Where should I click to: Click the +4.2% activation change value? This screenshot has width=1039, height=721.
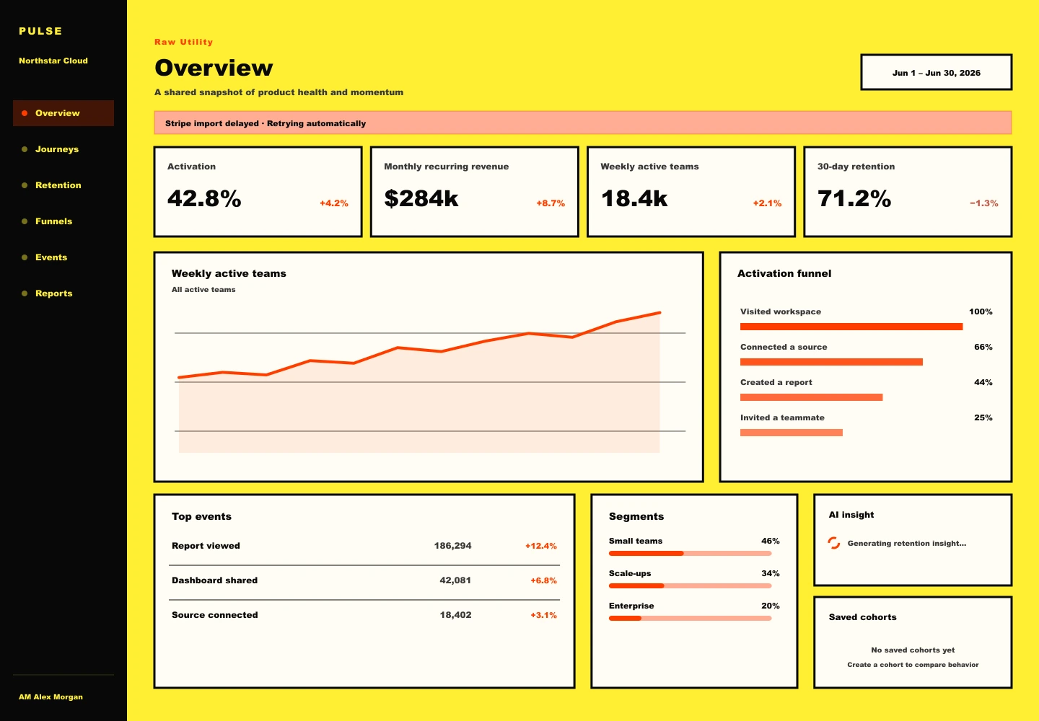(x=334, y=203)
